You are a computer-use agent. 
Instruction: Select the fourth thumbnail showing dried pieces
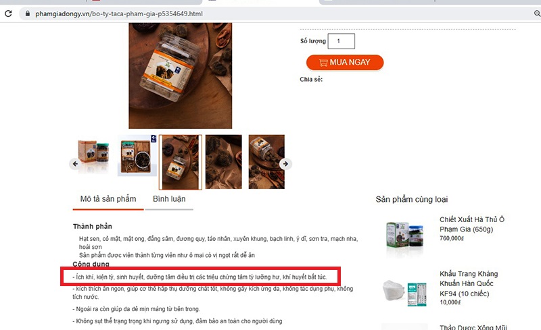click(224, 162)
